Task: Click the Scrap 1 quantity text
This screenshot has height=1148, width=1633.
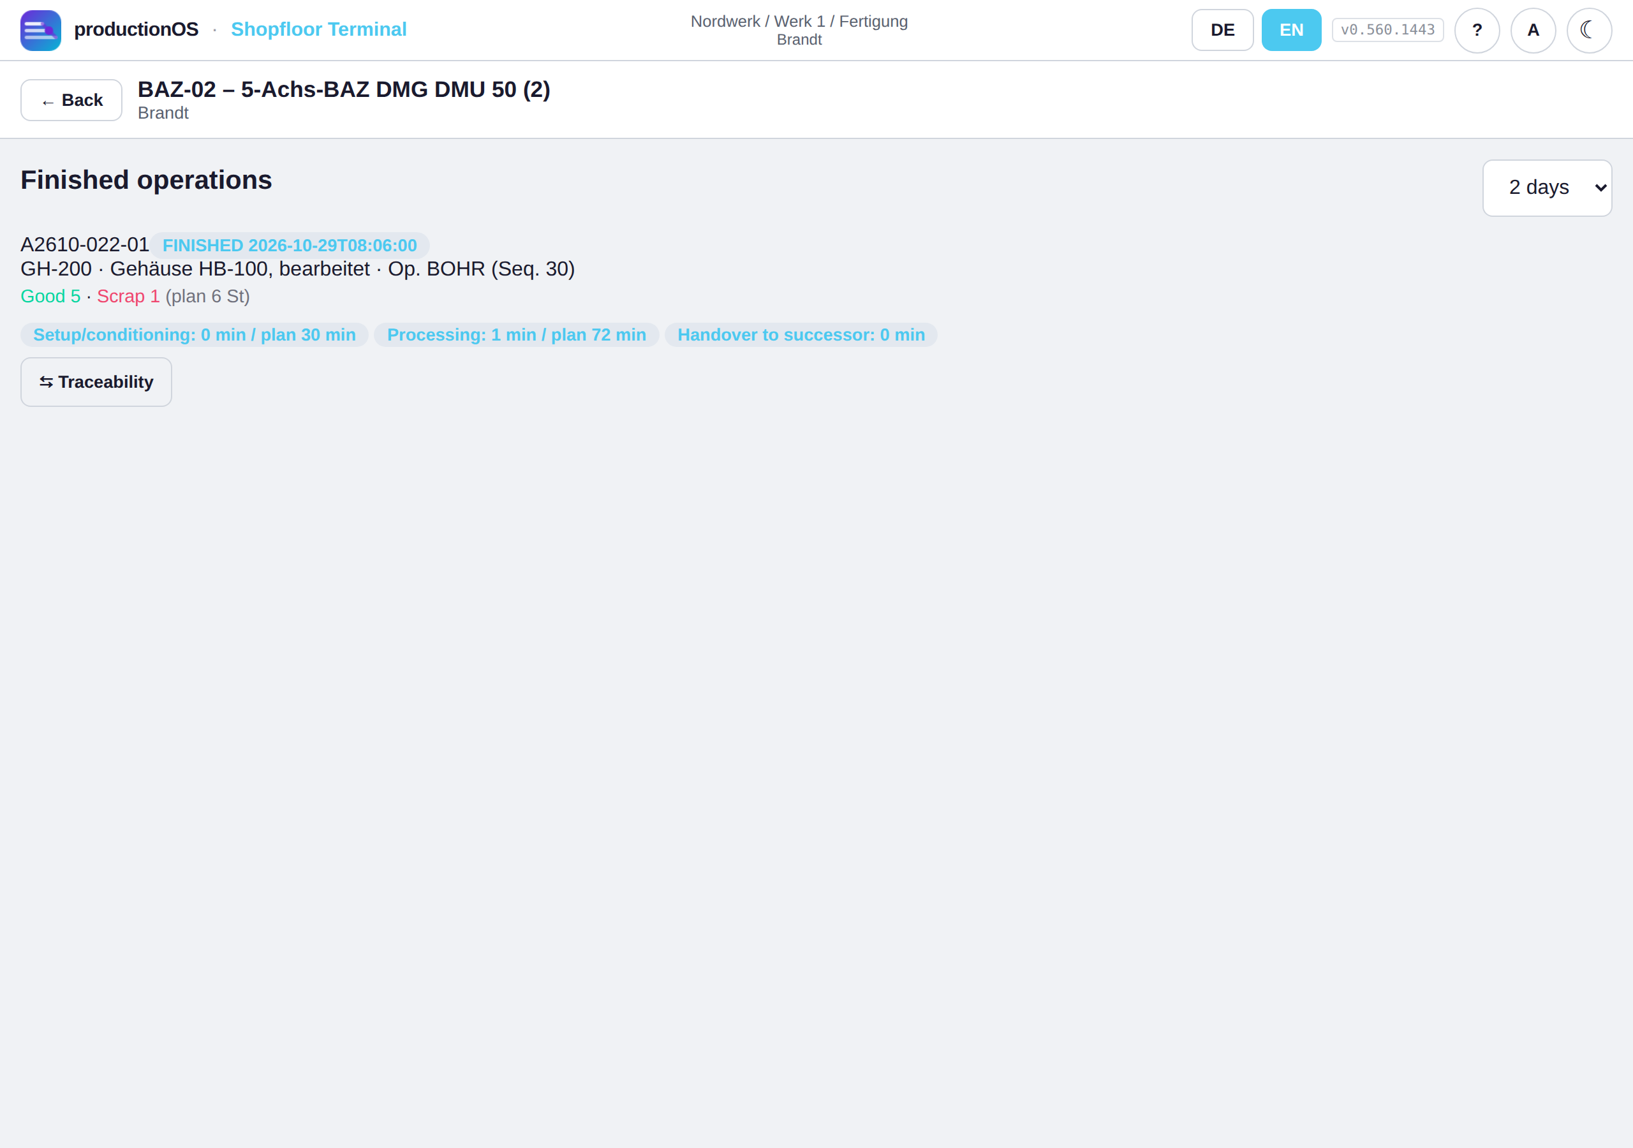Action: click(x=128, y=297)
